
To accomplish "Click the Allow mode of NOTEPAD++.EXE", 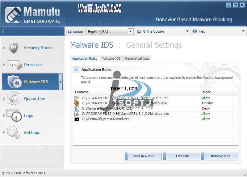I will click(206, 98).
